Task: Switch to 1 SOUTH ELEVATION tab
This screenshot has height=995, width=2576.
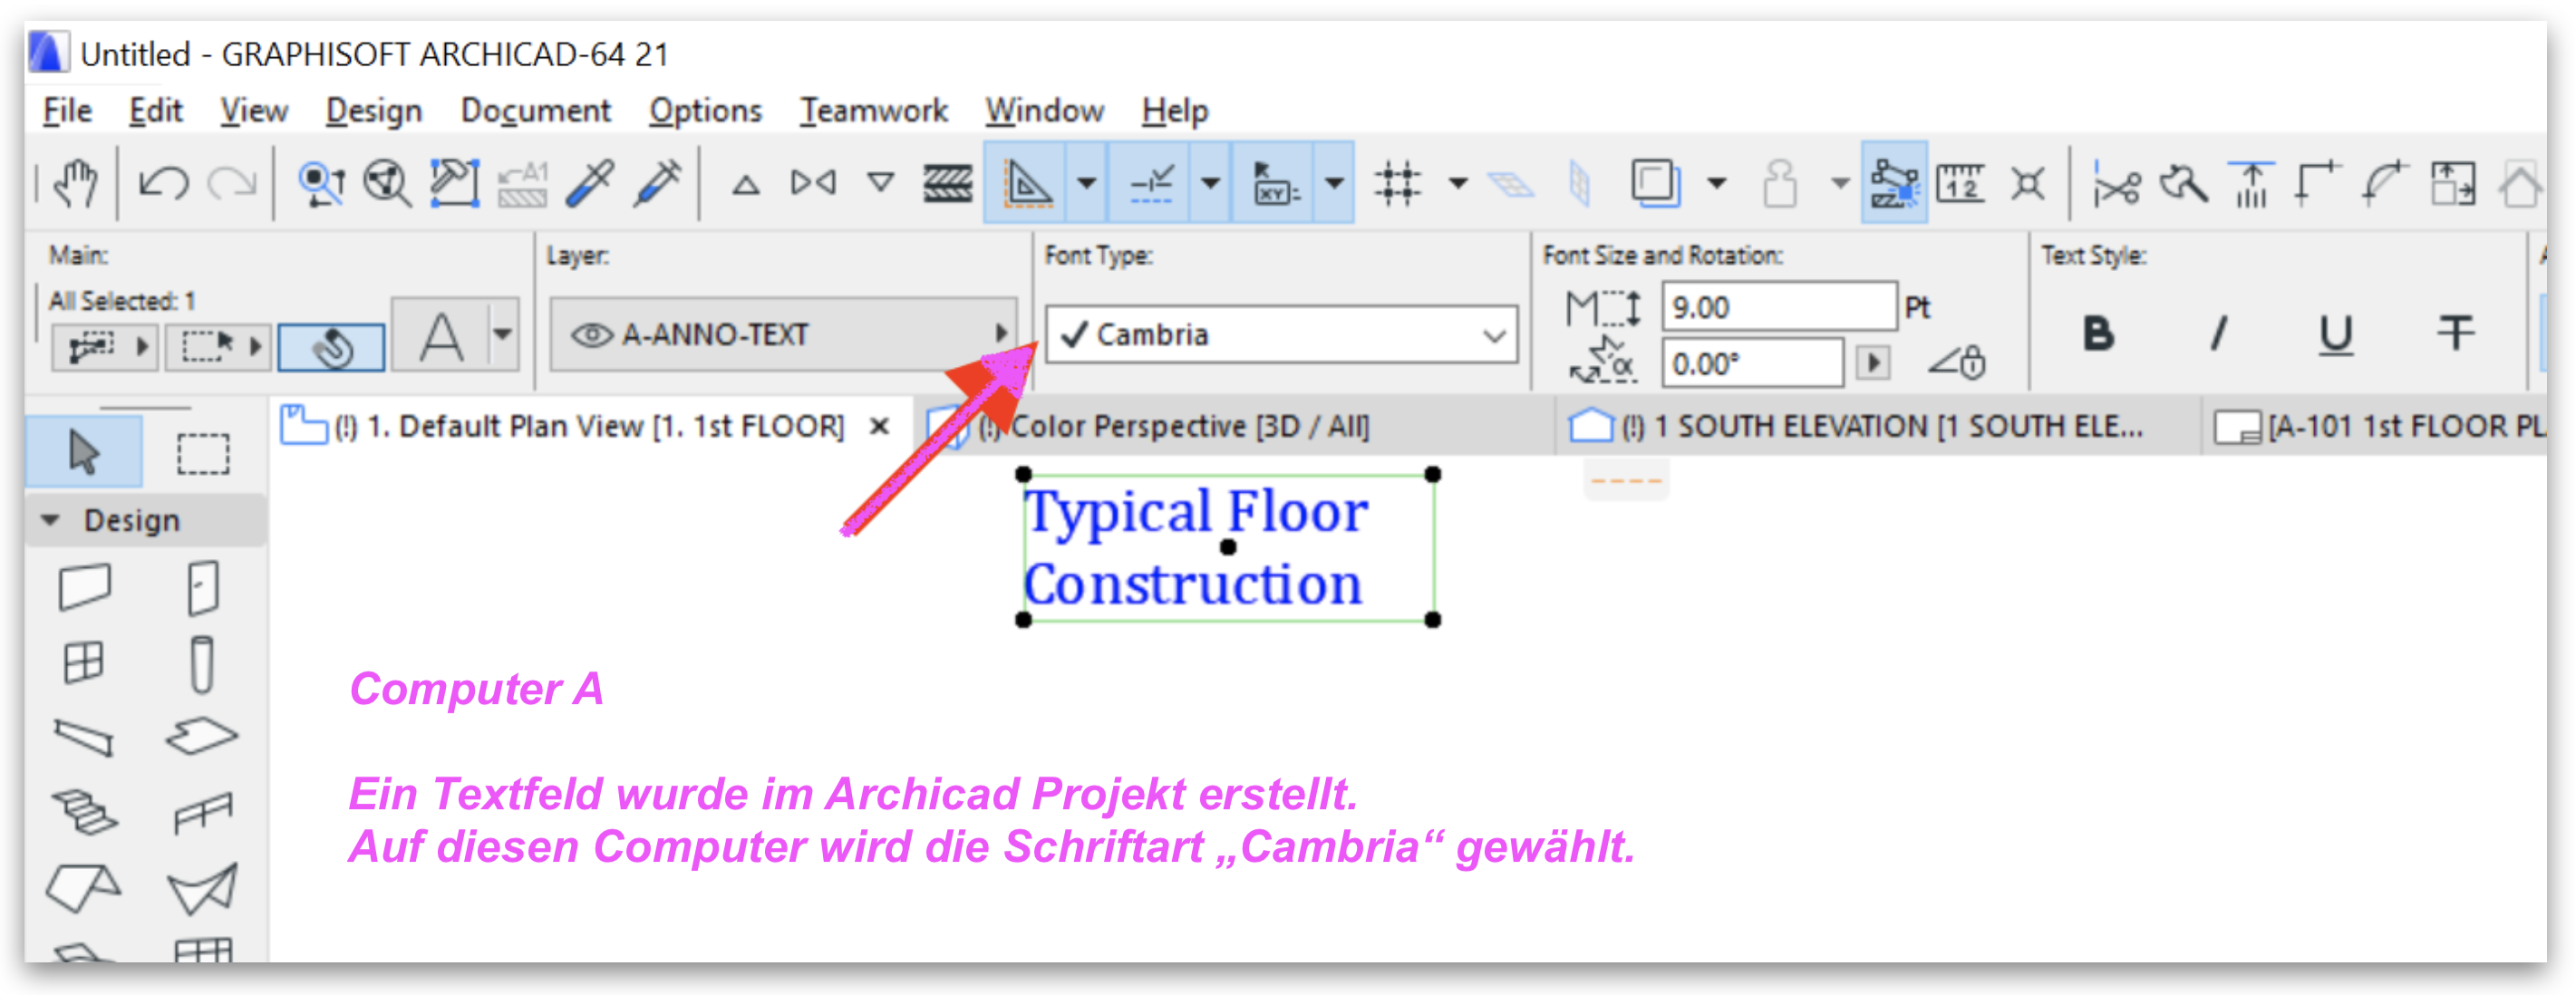Action: [1880, 427]
